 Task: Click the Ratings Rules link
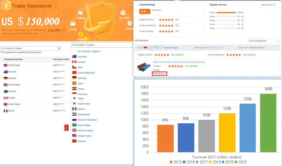(266, 5)
